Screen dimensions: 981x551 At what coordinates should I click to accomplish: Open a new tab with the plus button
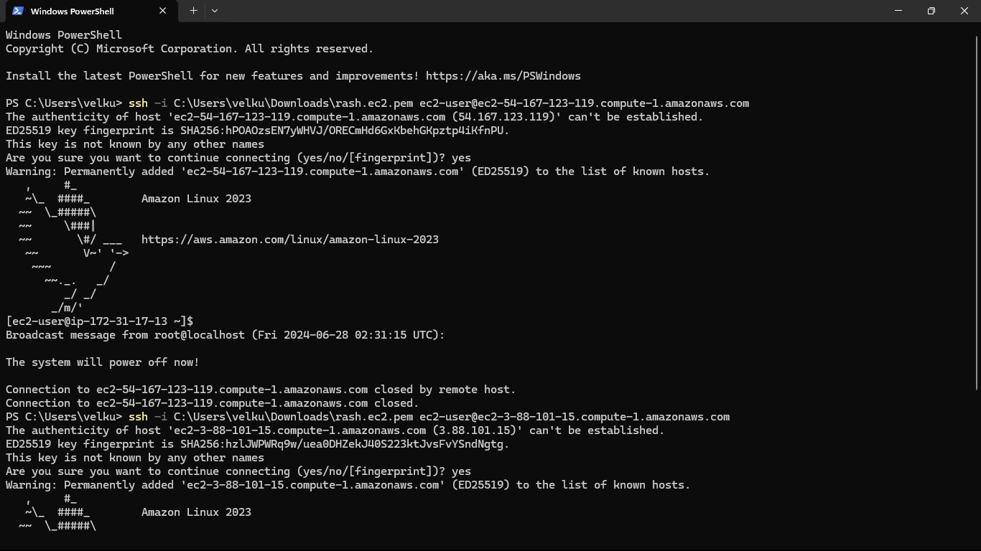(x=193, y=11)
